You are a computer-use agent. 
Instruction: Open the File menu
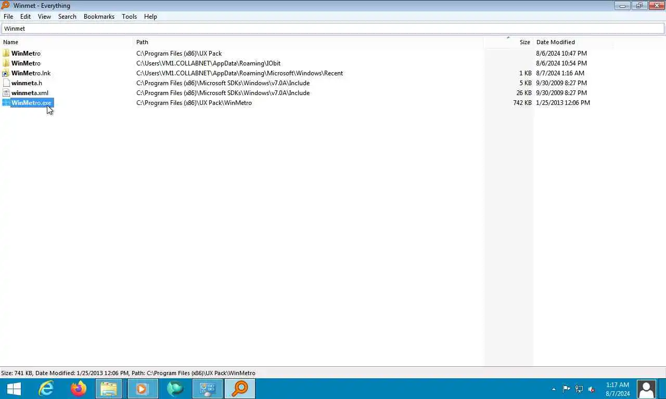pyautogui.click(x=8, y=17)
